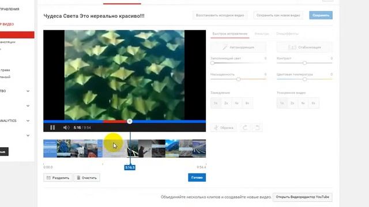Select 6x video acceleration speed
This screenshot has height=207, width=369.
pyautogui.click(x=314, y=103)
